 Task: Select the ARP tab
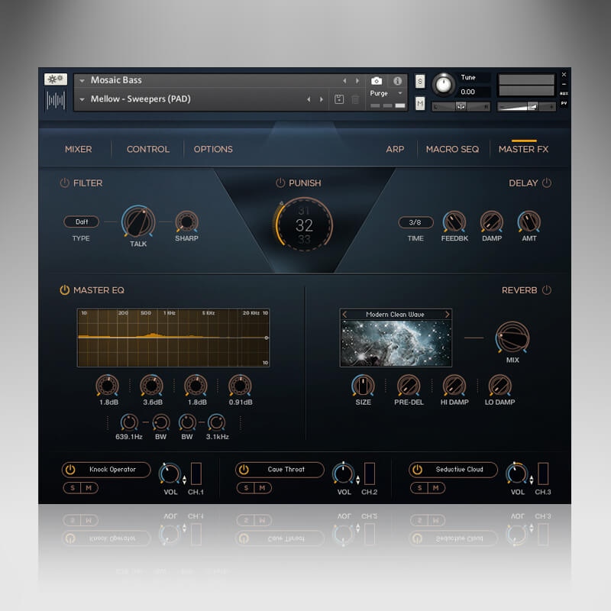pyautogui.click(x=396, y=149)
